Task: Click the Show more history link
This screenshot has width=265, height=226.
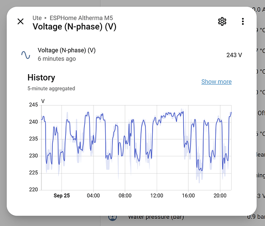Action: [216, 81]
